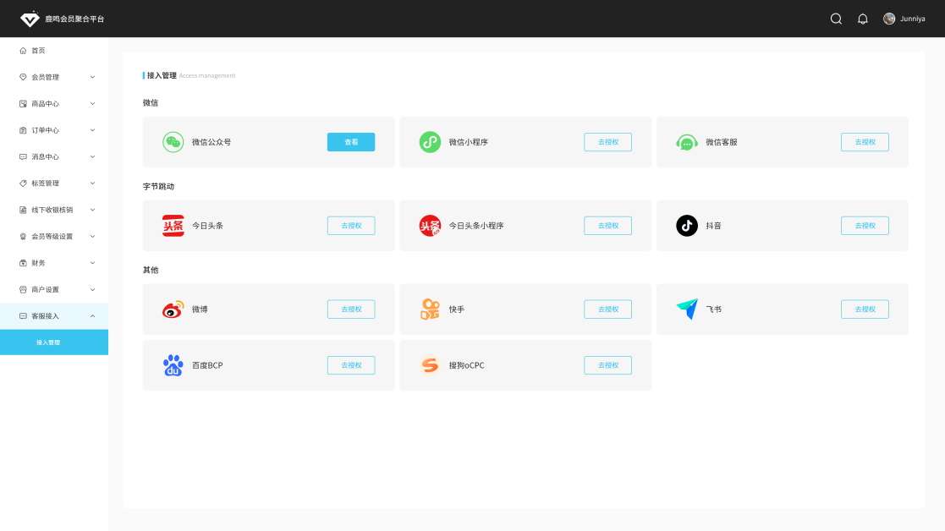945x531 pixels.
Task: Click the 财务 sidebar icon
Action: tap(23, 262)
